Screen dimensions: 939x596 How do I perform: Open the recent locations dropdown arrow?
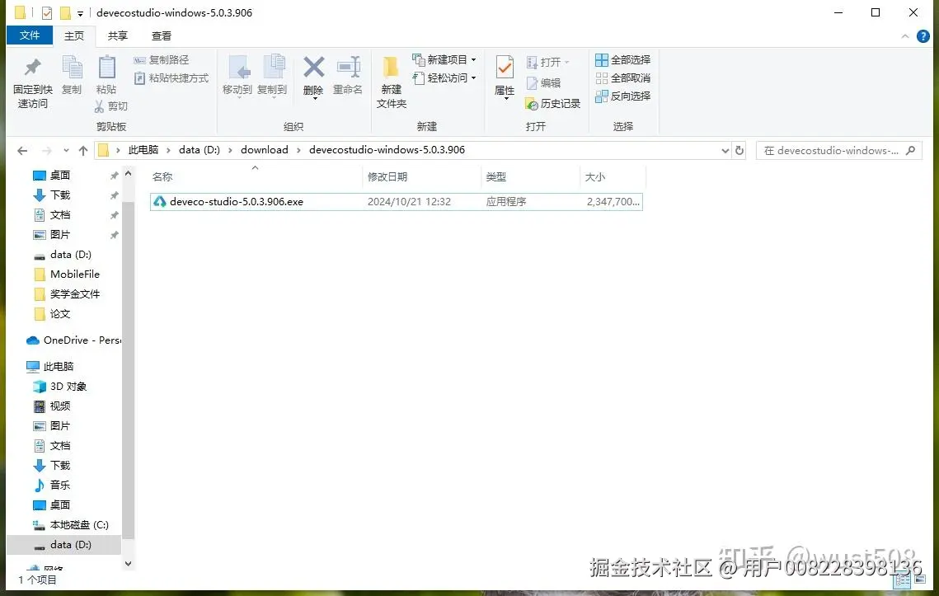pos(66,150)
